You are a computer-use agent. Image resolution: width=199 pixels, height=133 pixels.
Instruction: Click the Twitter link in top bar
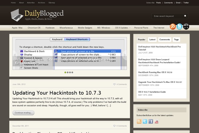(186, 3)
